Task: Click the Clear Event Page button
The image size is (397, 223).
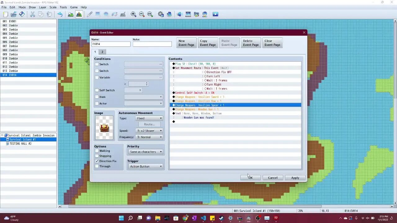Action: (x=272, y=43)
